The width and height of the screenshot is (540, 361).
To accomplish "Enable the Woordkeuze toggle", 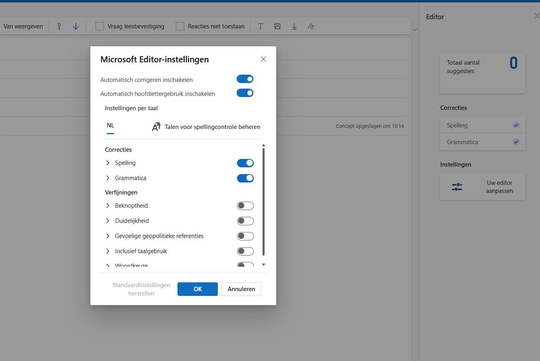I will [x=245, y=265].
